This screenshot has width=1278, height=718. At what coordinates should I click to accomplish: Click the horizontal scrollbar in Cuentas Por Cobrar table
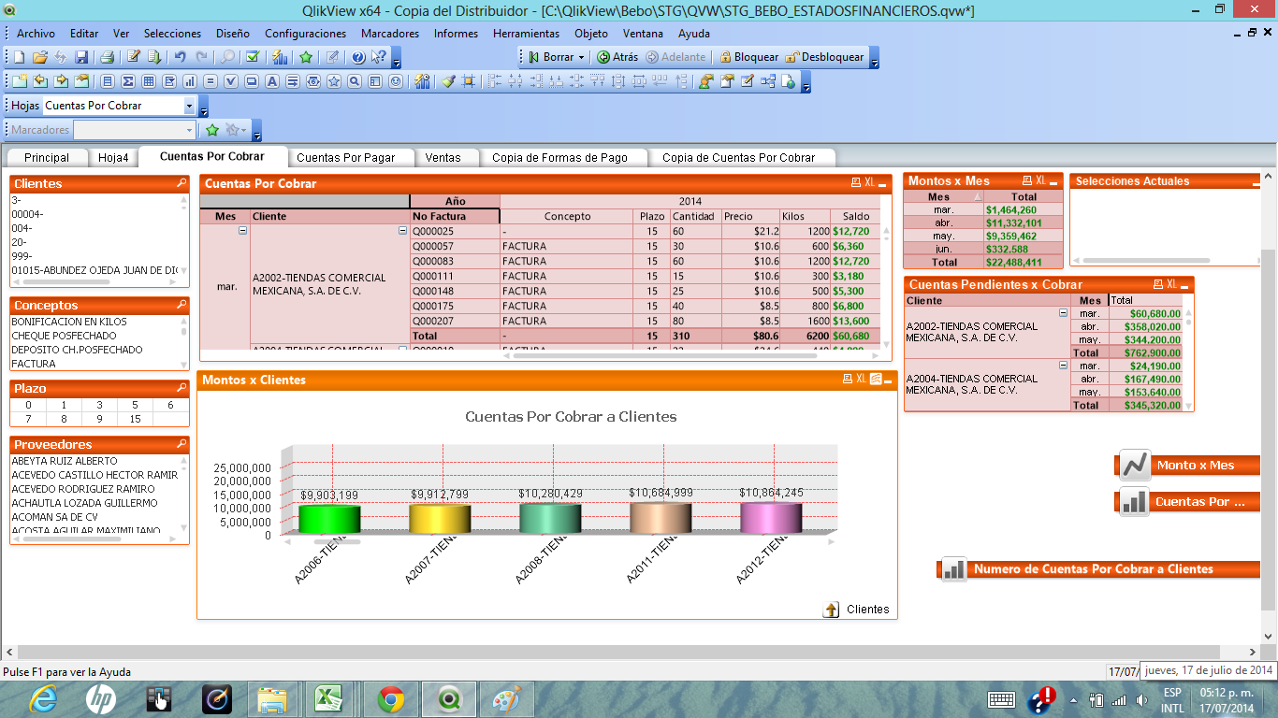[x=666, y=355]
